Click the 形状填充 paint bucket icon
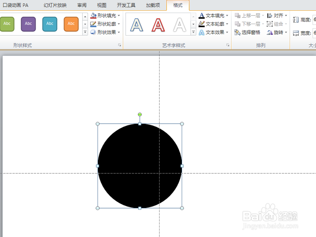The width and height of the screenshot is (316, 237). pyautogui.click(x=93, y=15)
